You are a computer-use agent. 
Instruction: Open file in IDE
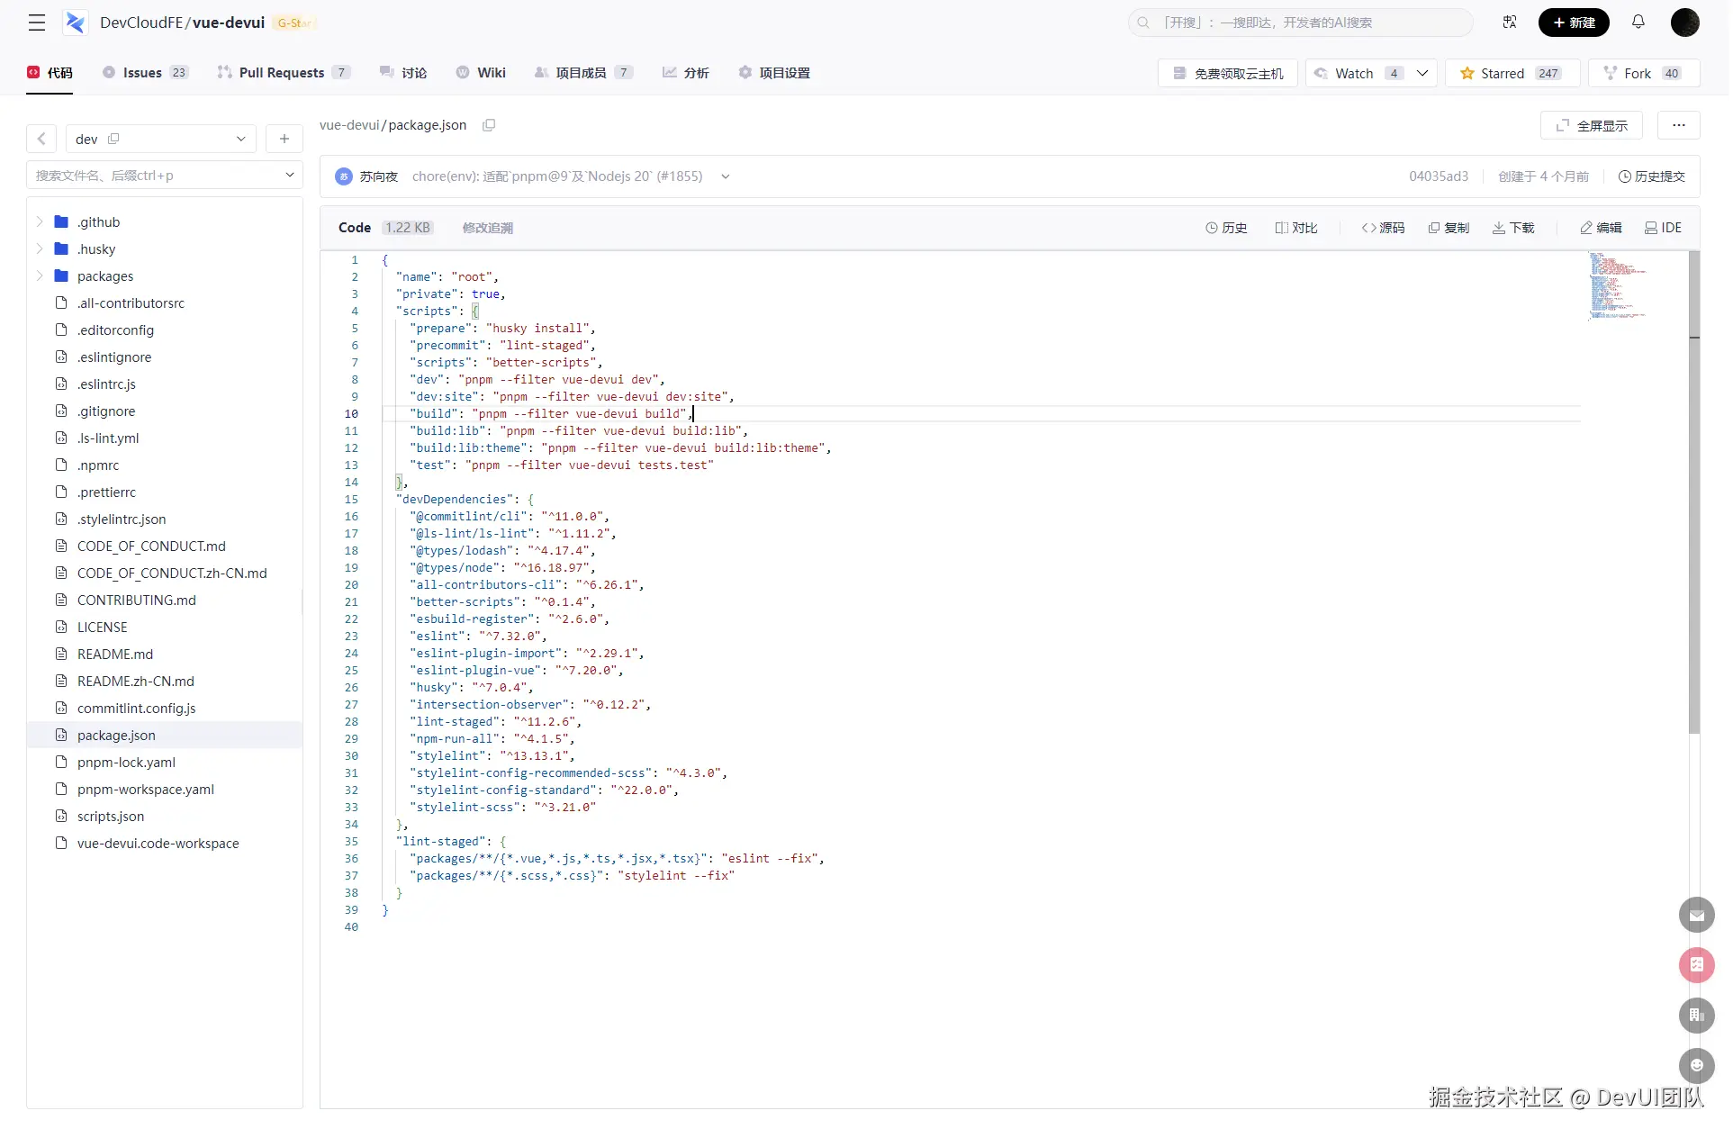(x=1663, y=228)
